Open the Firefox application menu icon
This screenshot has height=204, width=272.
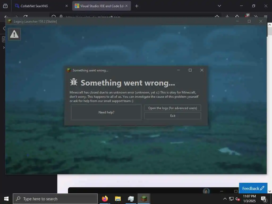pos(265,16)
